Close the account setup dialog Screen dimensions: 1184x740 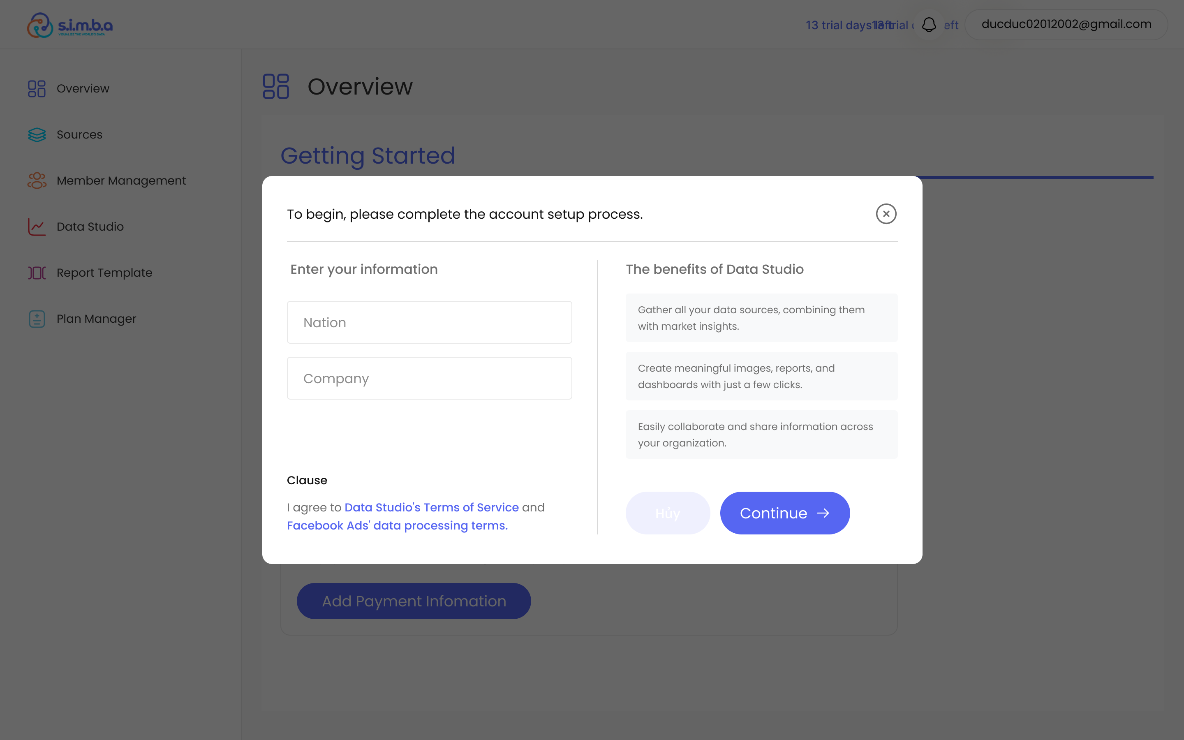pyautogui.click(x=886, y=214)
